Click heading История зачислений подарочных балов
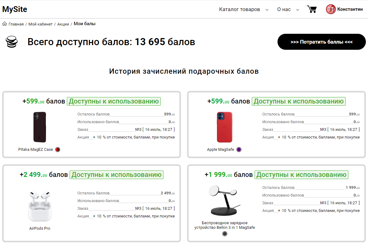Image resolution: width=368 pixels, height=246 pixels. [184, 72]
